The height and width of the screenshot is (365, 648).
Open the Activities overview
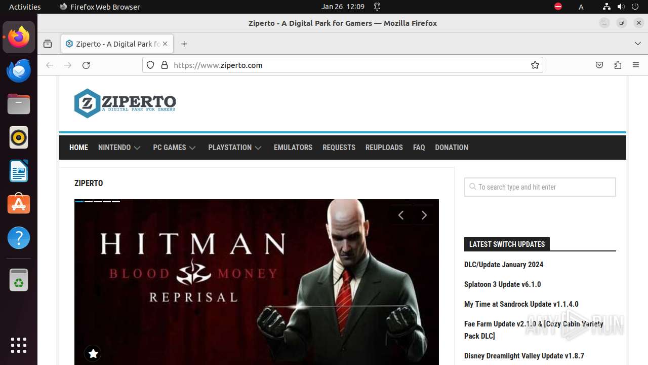[25, 7]
